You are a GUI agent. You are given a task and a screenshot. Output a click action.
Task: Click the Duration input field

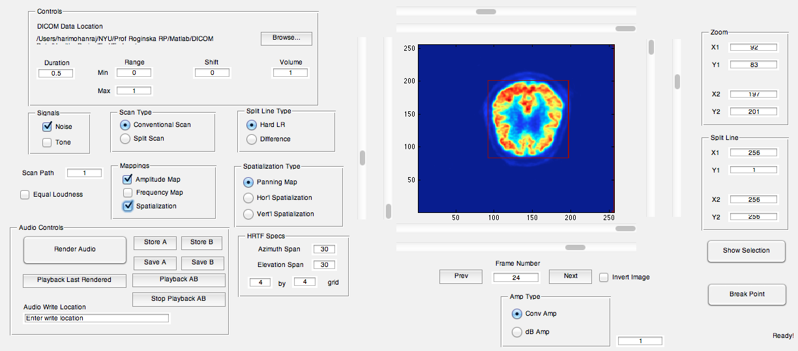(x=57, y=74)
